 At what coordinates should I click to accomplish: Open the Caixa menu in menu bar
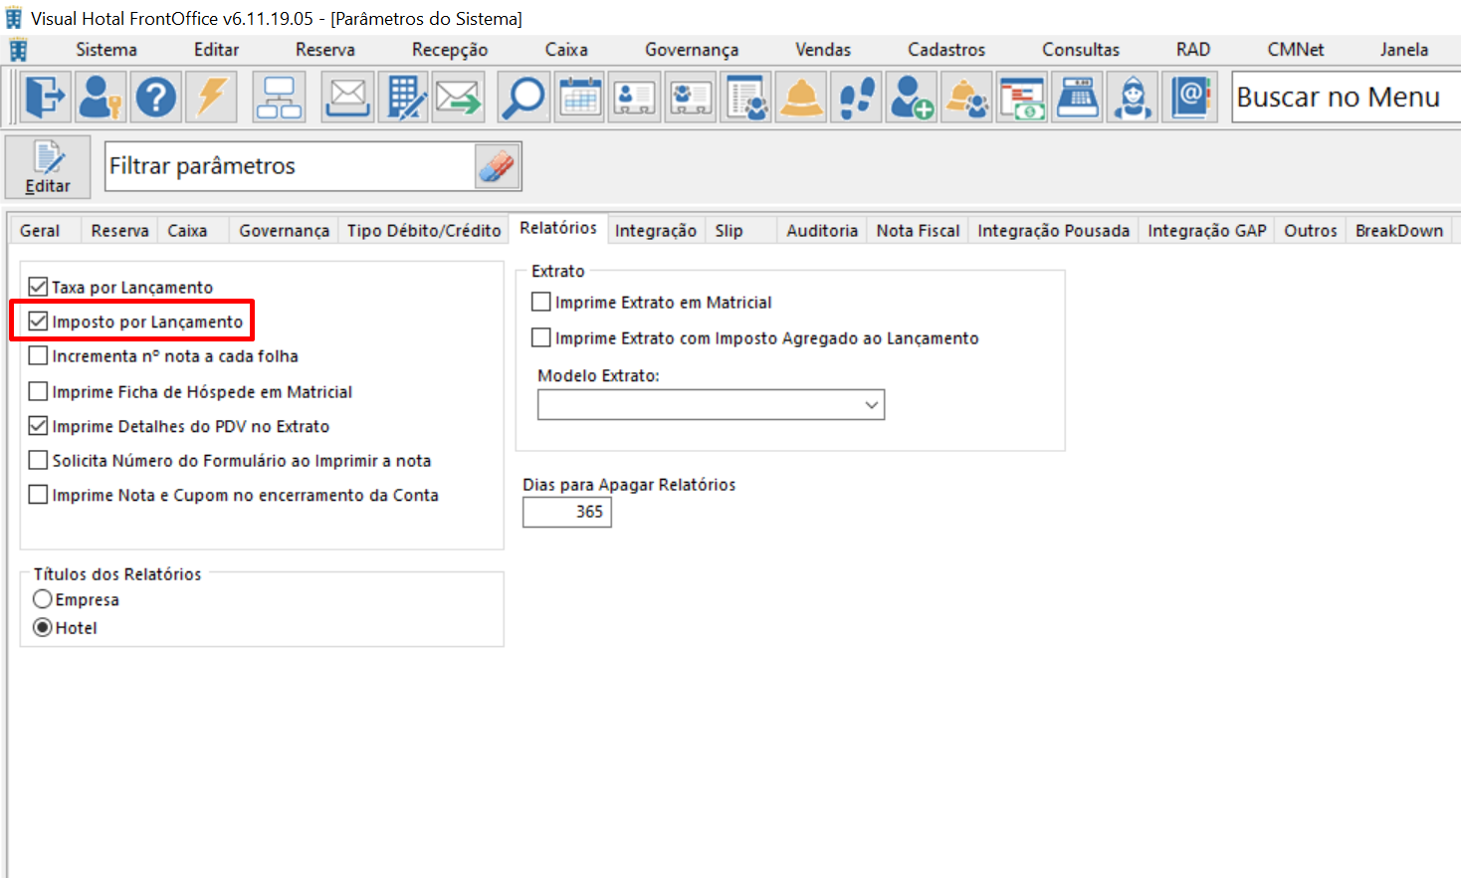pyautogui.click(x=566, y=50)
